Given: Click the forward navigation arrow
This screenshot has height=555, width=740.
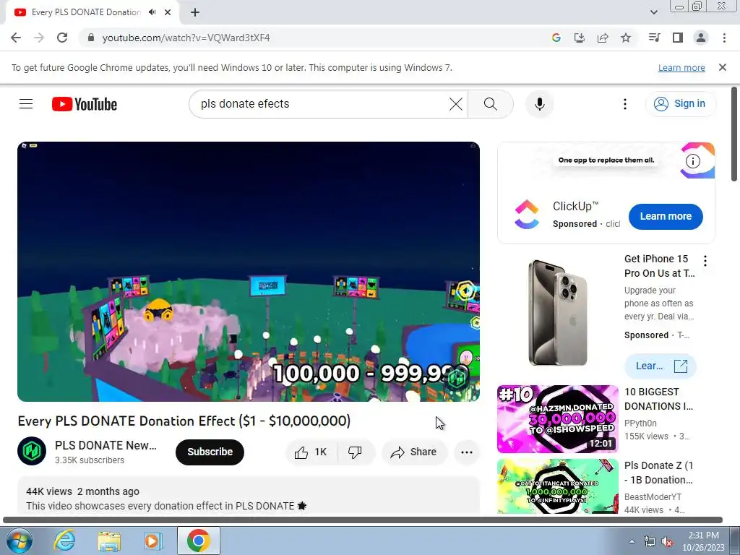Looking at the screenshot, I should 39,38.
